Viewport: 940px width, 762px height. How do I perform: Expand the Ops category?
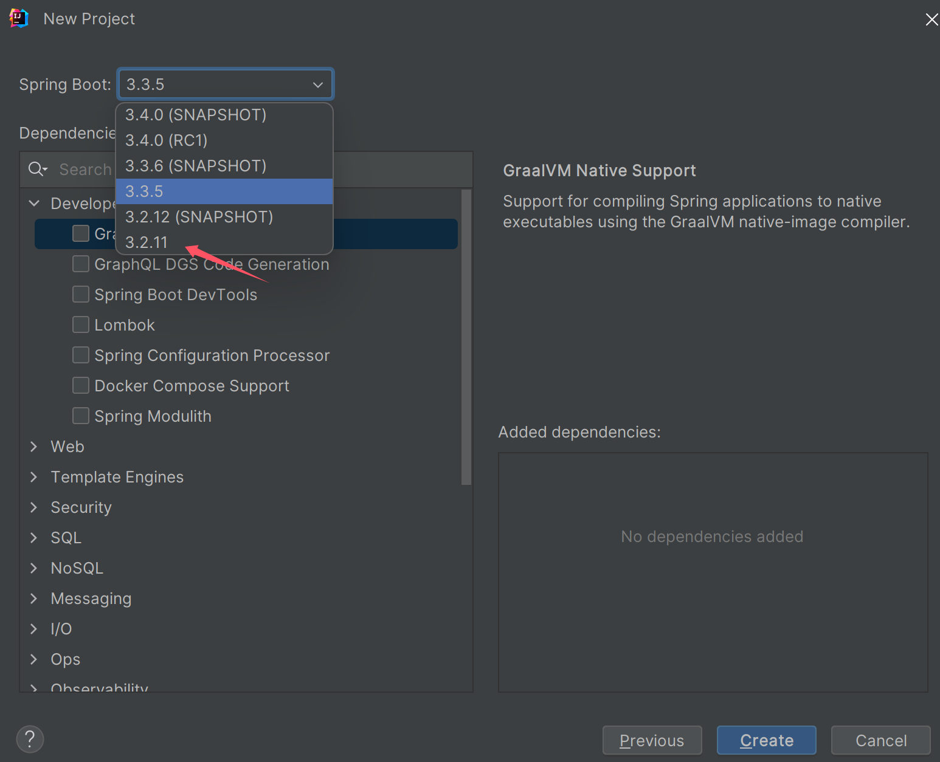(x=34, y=659)
